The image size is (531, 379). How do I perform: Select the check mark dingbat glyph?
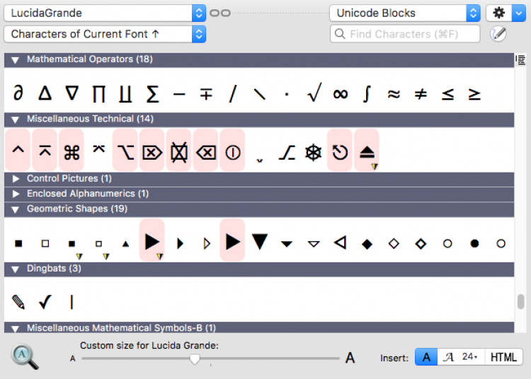(45, 303)
